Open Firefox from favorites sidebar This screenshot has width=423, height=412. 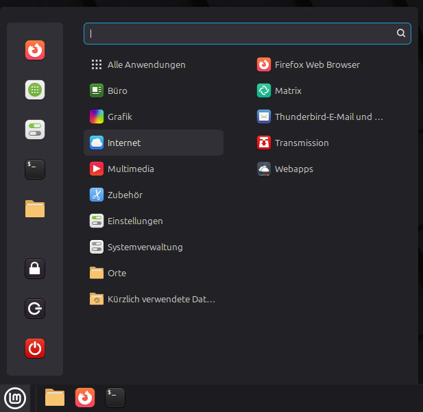point(35,50)
